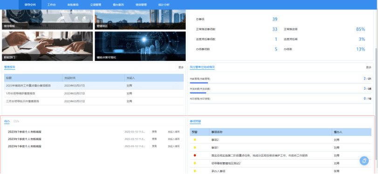Open the 审批事项 nav tab
Image resolution: width=378 pixels, height=174 pixels.
tap(73, 5)
